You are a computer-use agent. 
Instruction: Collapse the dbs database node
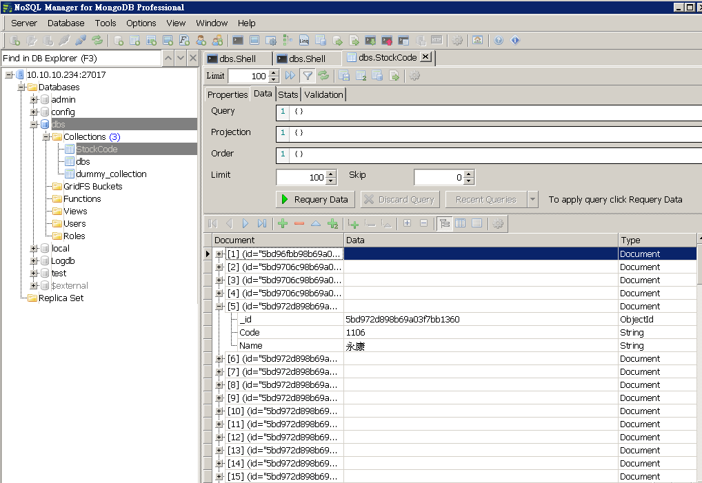coord(34,124)
